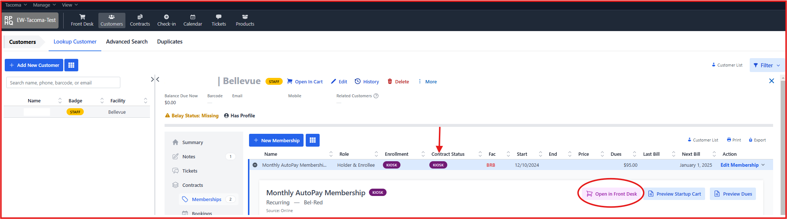787x219 pixels.
Task: Go to Contracts in top navigation
Action: [x=140, y=20]
